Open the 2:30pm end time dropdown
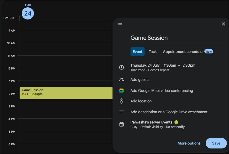Screen dimensions: 229x154 point(189,65)
